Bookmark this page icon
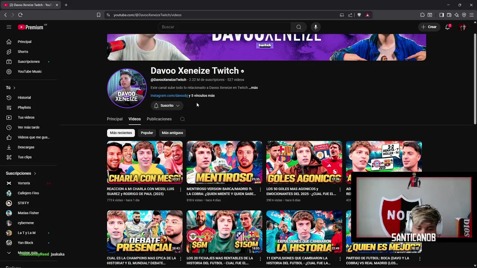The width and height of the screenshot is (477, 268). coord(98,15)
